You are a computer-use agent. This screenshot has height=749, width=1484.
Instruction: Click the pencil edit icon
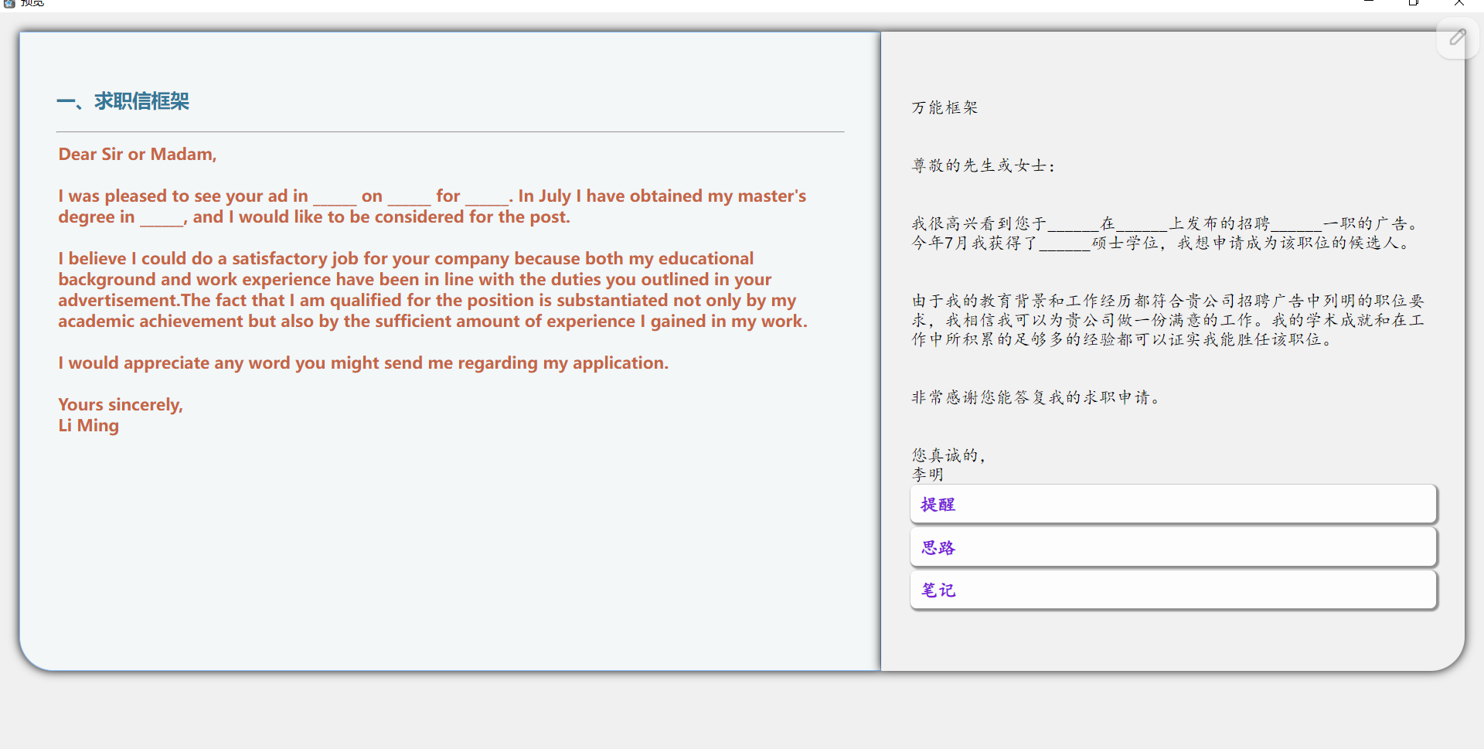coord(1458,37)
